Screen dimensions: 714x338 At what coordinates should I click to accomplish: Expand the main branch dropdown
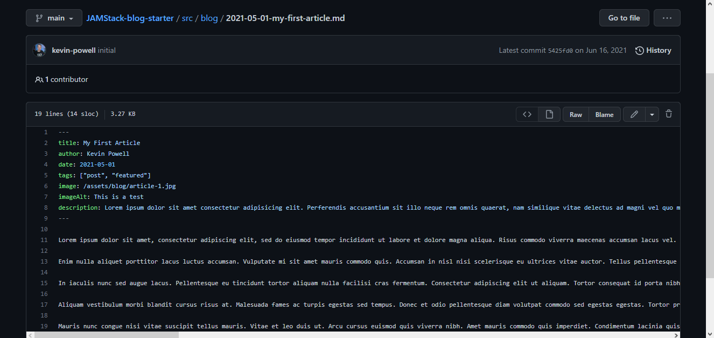tap(54, 18)
